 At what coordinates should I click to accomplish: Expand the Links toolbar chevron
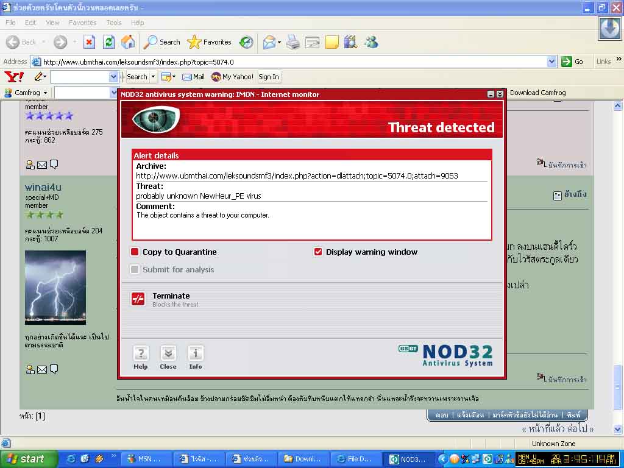coord(619,59)
